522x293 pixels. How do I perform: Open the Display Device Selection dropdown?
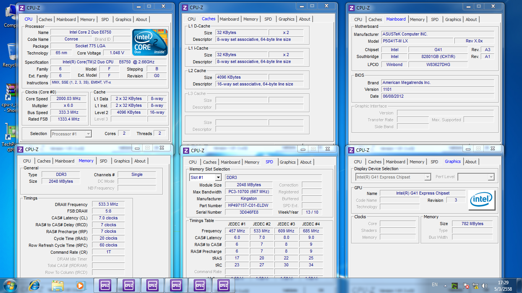point(428,177)
